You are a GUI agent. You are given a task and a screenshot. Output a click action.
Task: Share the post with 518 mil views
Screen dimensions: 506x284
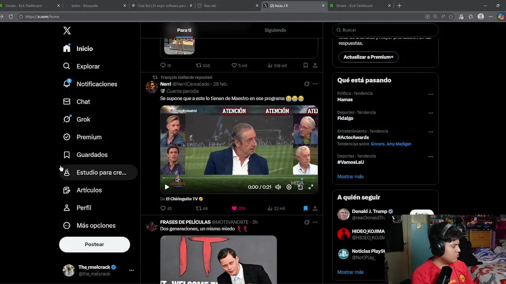coord(315,65)
